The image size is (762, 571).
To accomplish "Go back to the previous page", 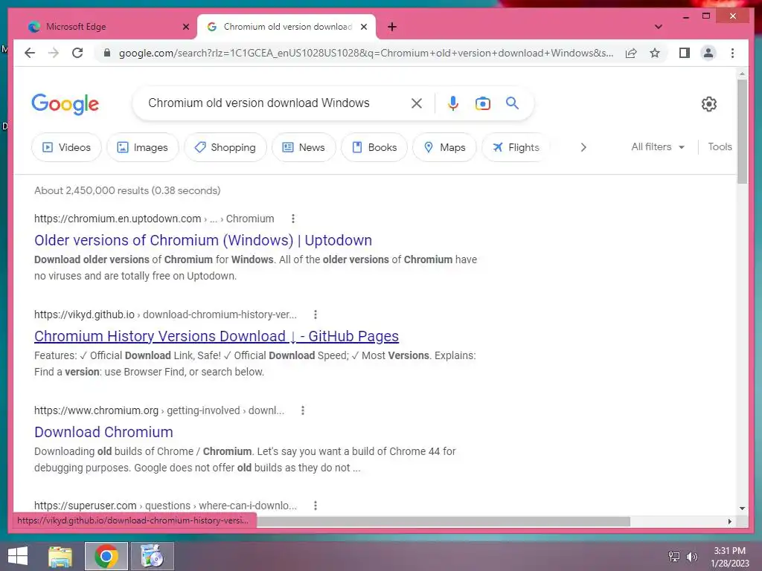I will (30, 53).
